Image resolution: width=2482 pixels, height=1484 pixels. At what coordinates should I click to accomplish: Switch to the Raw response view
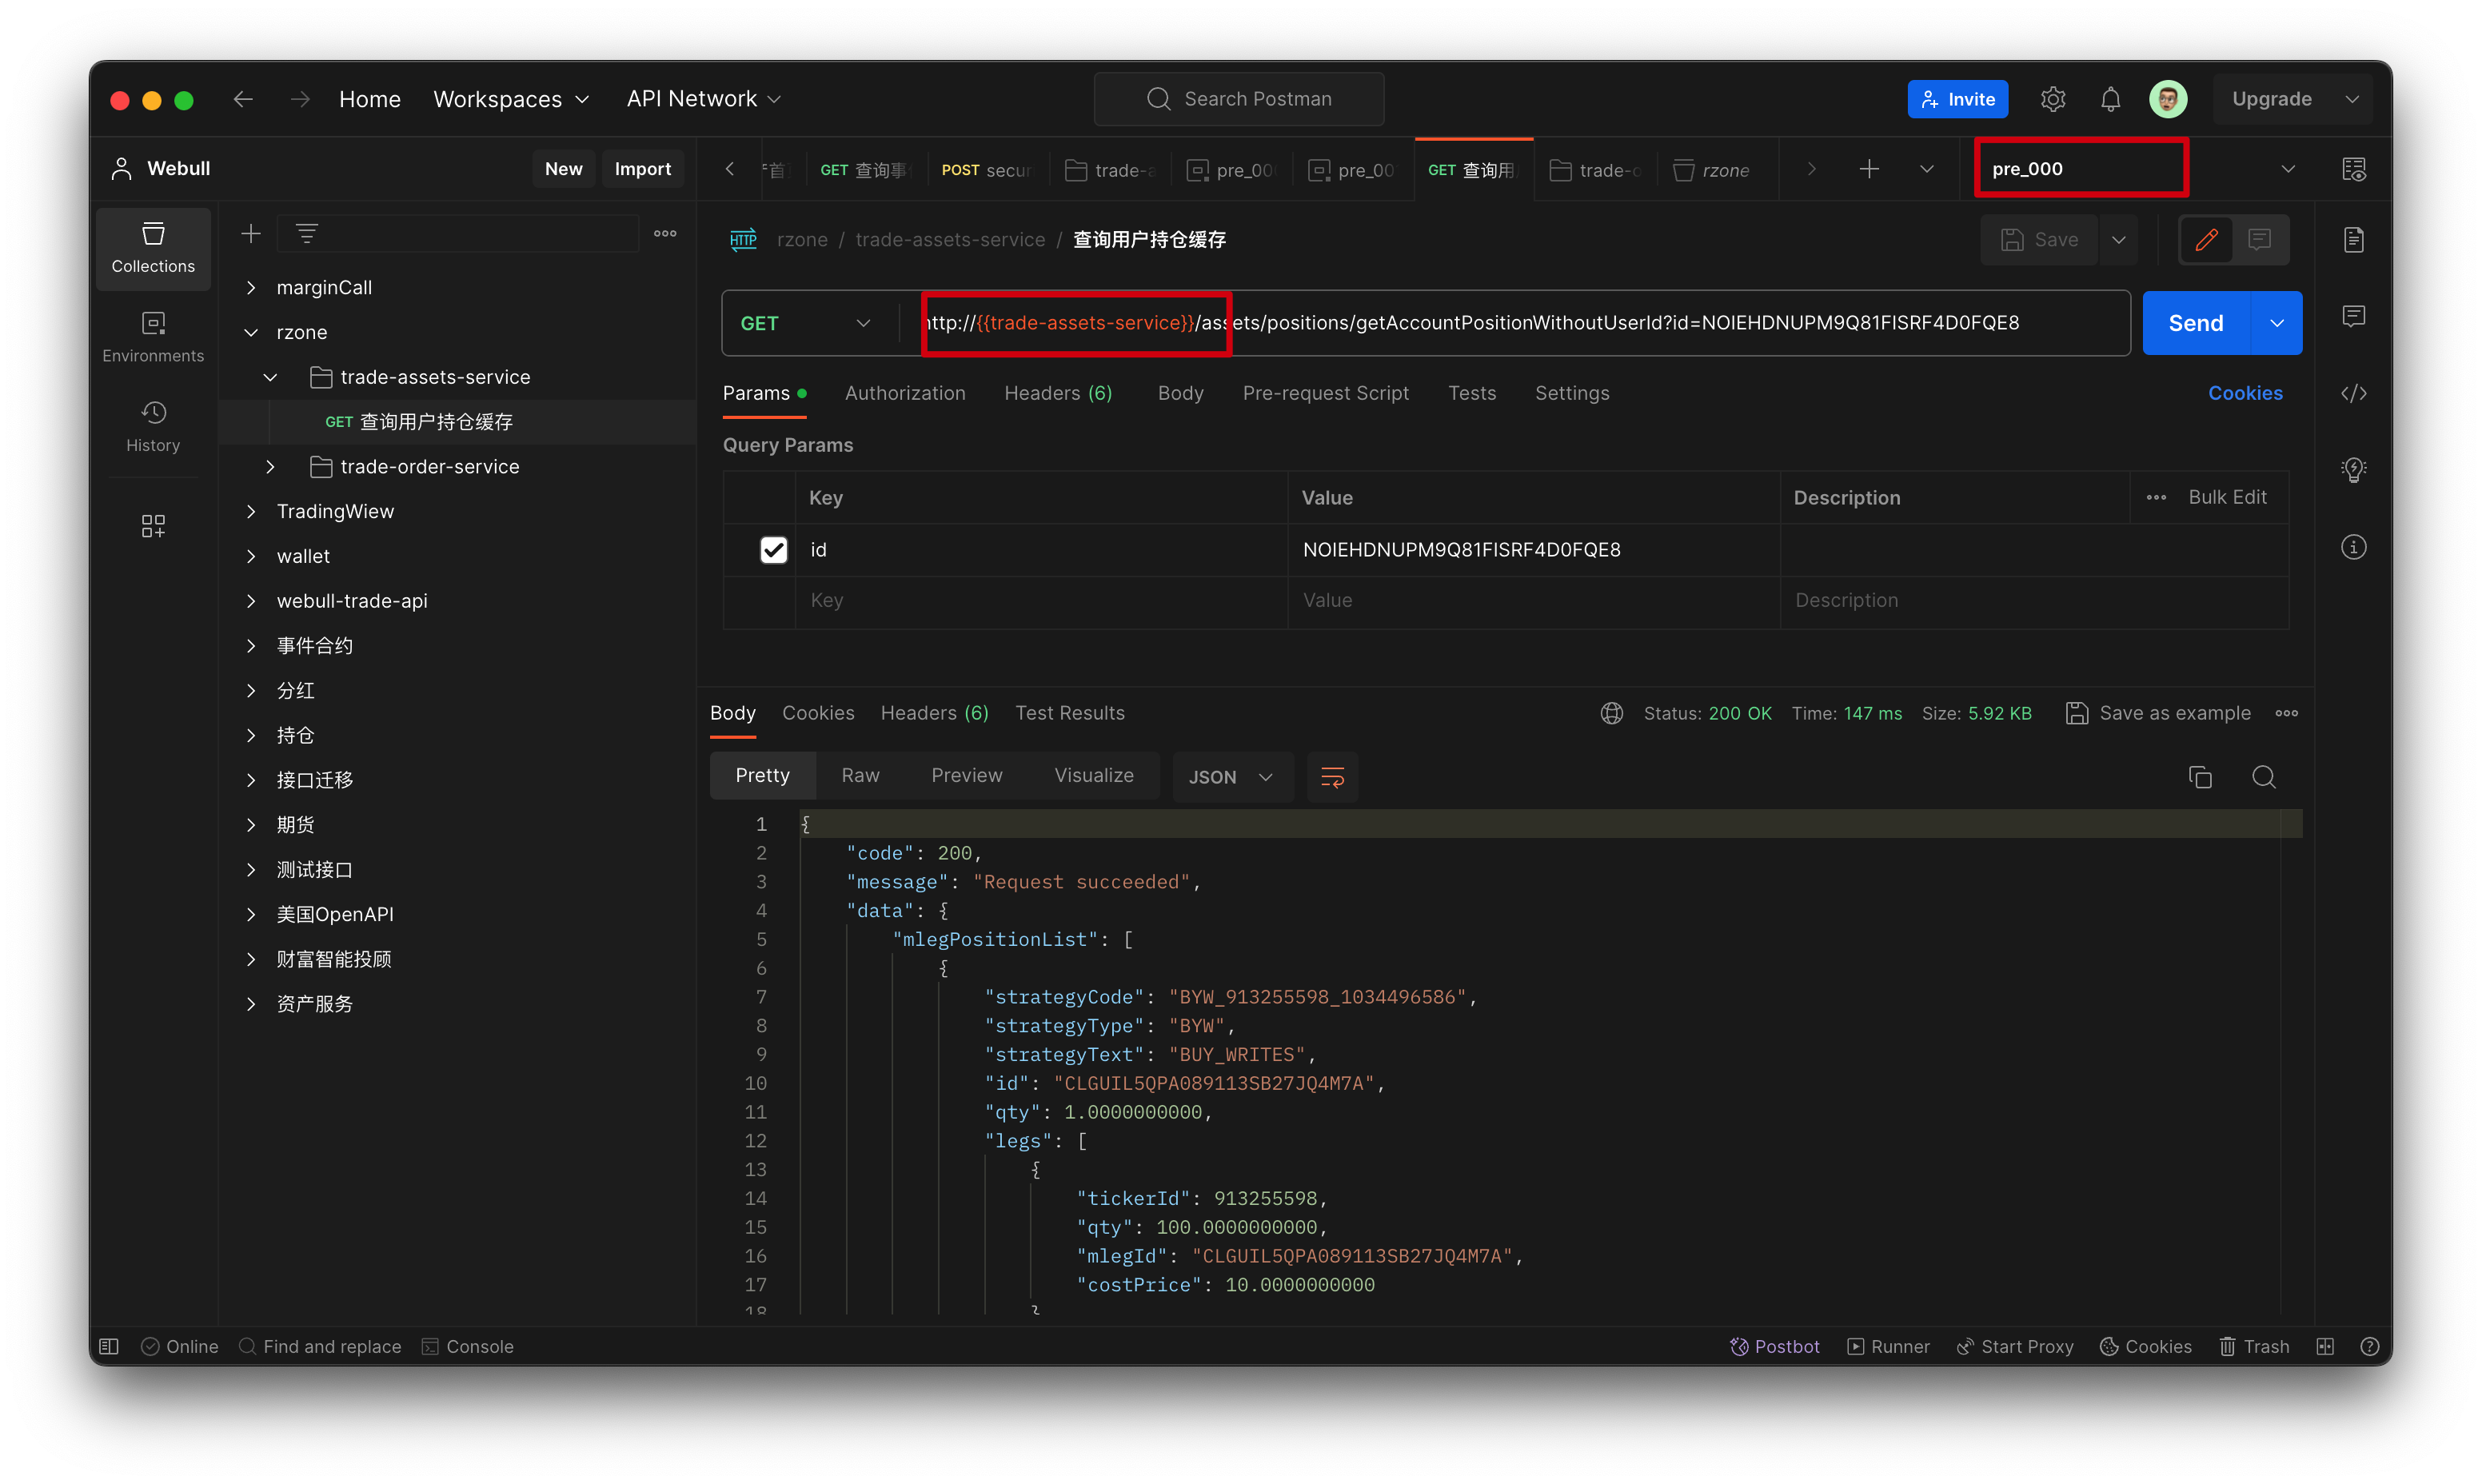click(x=860, y=776)
